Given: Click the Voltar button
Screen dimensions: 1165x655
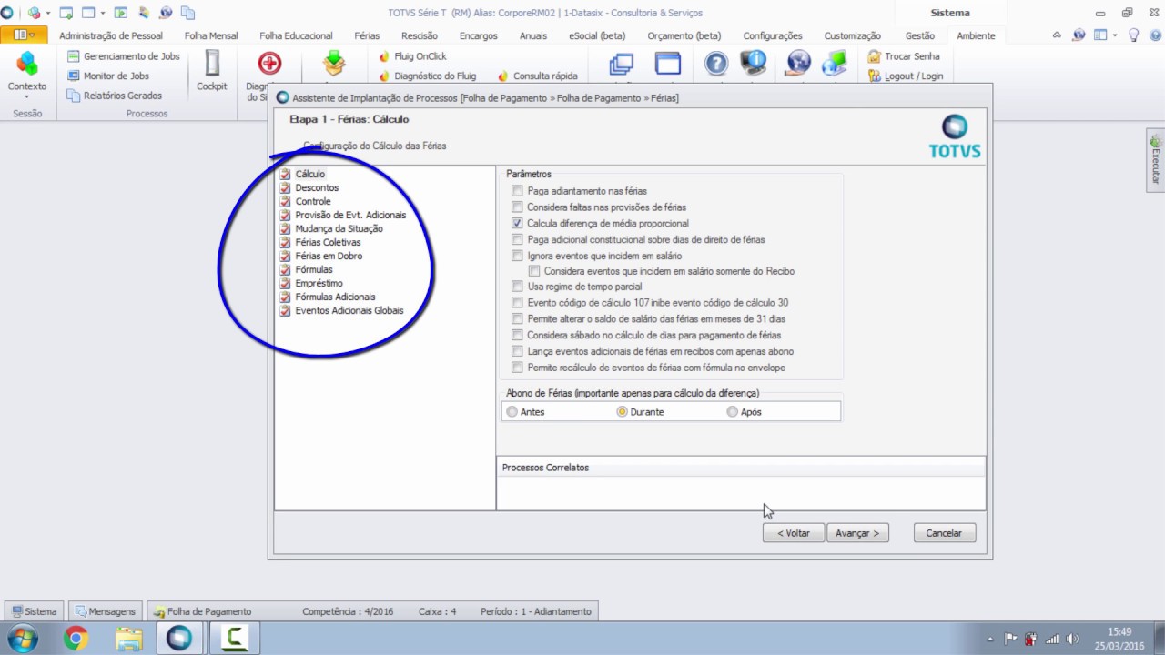Looking at the screenshot, I should (x=794, y=533).
